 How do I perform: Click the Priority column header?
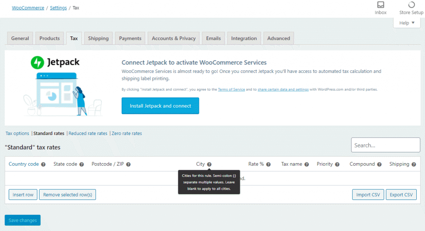coord(325,164)
